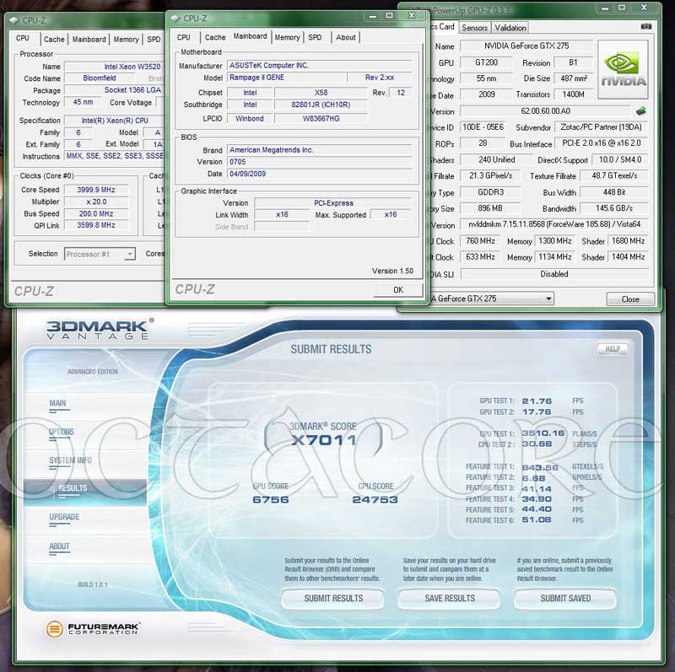Open HELP in 3DMark Vantage
The width and height of the screenshot is (675, 672).
(613, 349)
